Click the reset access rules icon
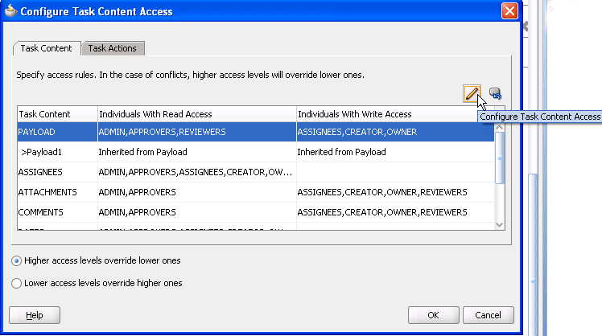This screenshot has height=336, width=602. click(x=495, y=93)
